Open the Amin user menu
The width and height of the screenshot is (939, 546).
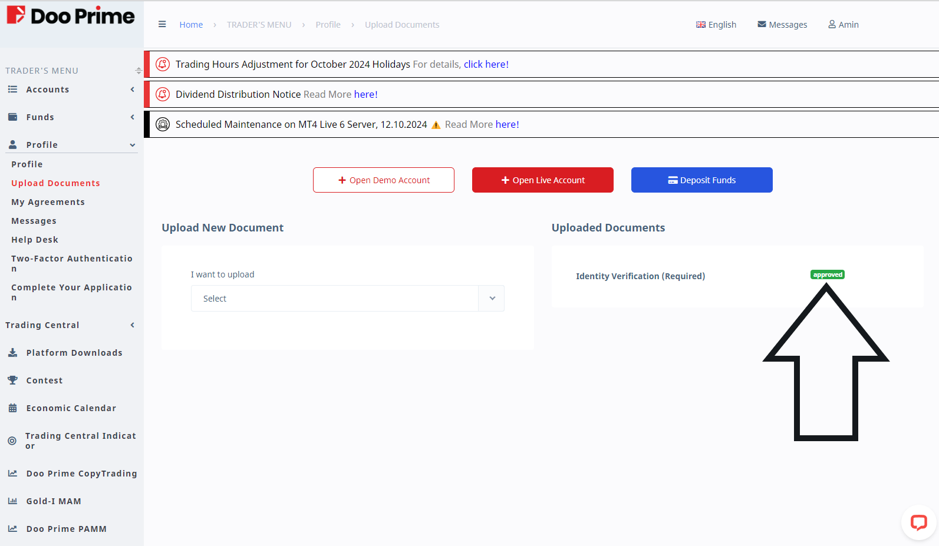tap(844, 24)
